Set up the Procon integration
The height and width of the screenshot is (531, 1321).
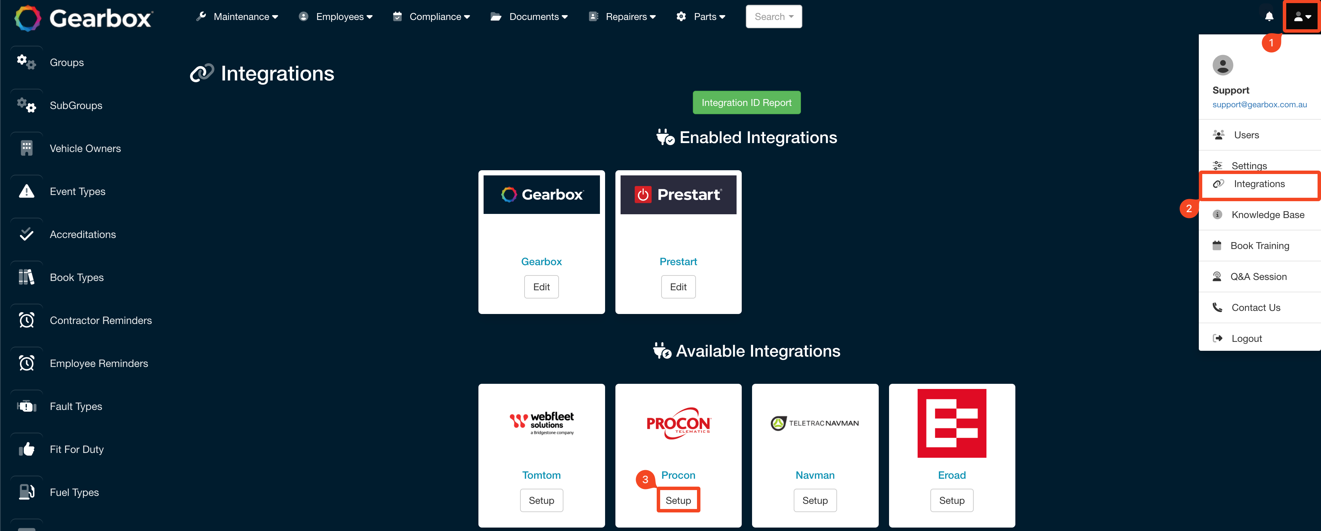(678, 501)
